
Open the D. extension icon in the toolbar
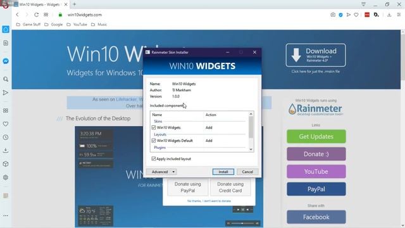(377, 15)
